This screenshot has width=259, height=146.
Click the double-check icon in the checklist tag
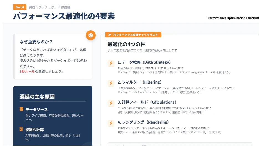pos(110,35)
